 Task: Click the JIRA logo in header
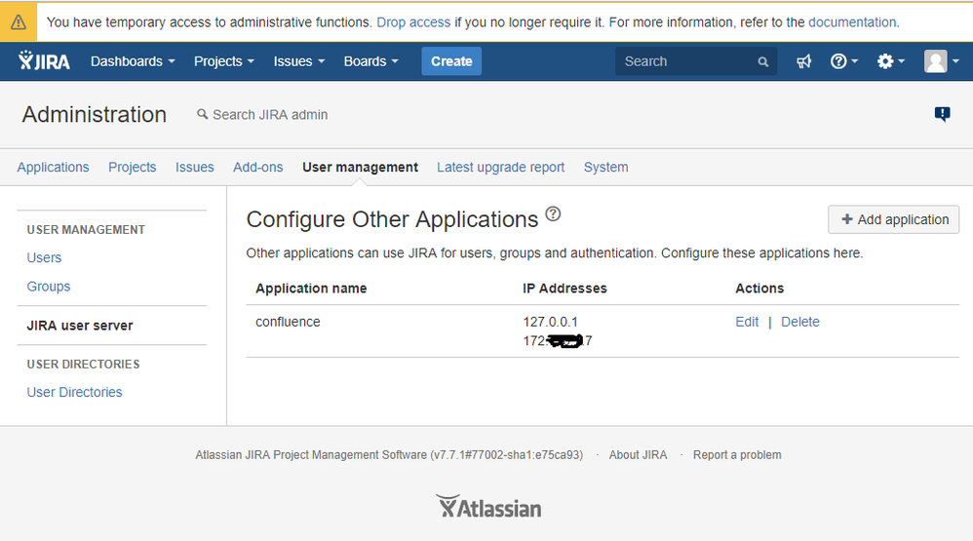(x=45, y=61)
